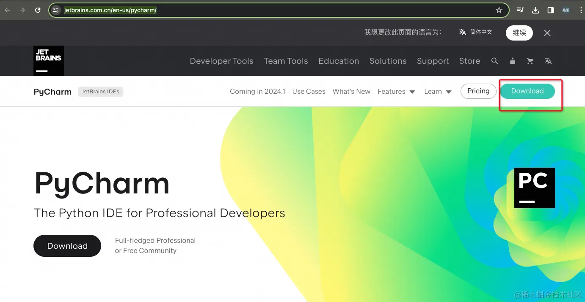
Task: Click the JetBrains logo
Action: pos(49,61)
